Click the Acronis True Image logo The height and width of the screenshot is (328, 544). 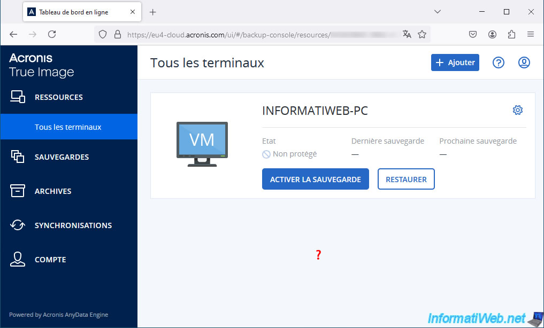coord(42,65)
